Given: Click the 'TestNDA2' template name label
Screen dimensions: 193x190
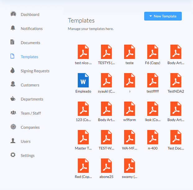Looking at the screenshot, I should [x=176, y=91].
